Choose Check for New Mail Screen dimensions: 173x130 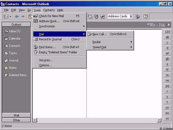pos(59,16)
